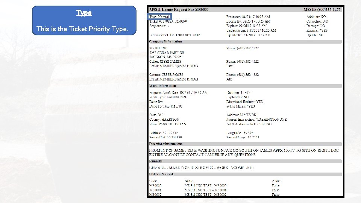This screenshot has width=361, height=203.
Task: Click "MS 811 INC TEST - MS0001" name cell
Action: click(x=205, y=190)
